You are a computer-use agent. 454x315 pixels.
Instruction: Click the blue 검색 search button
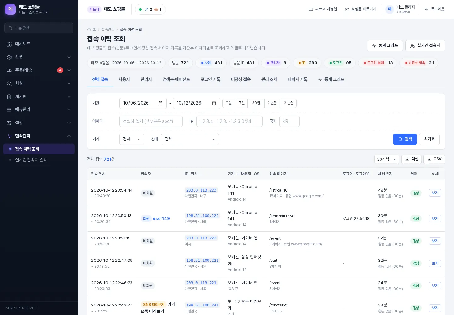405,139
